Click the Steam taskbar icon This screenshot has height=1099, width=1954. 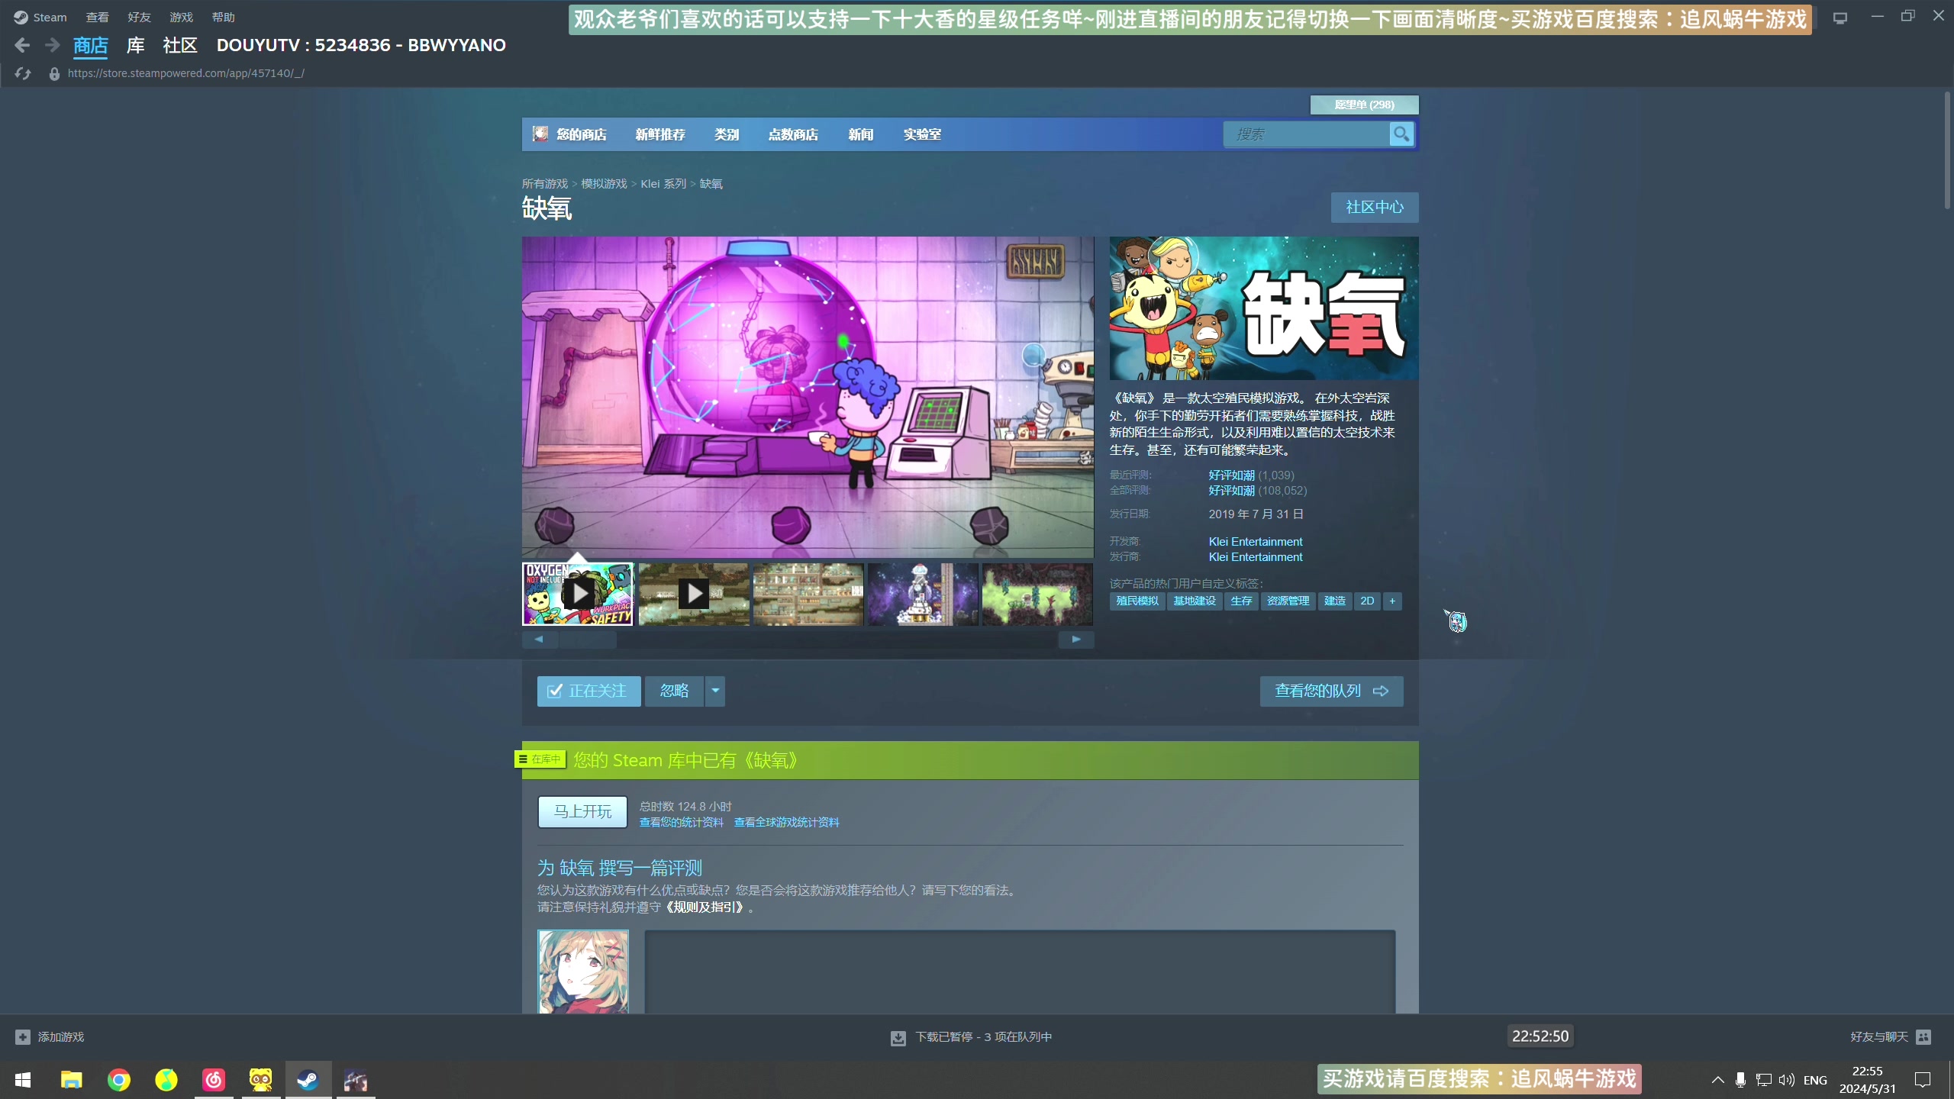(x=308, y=1080)
